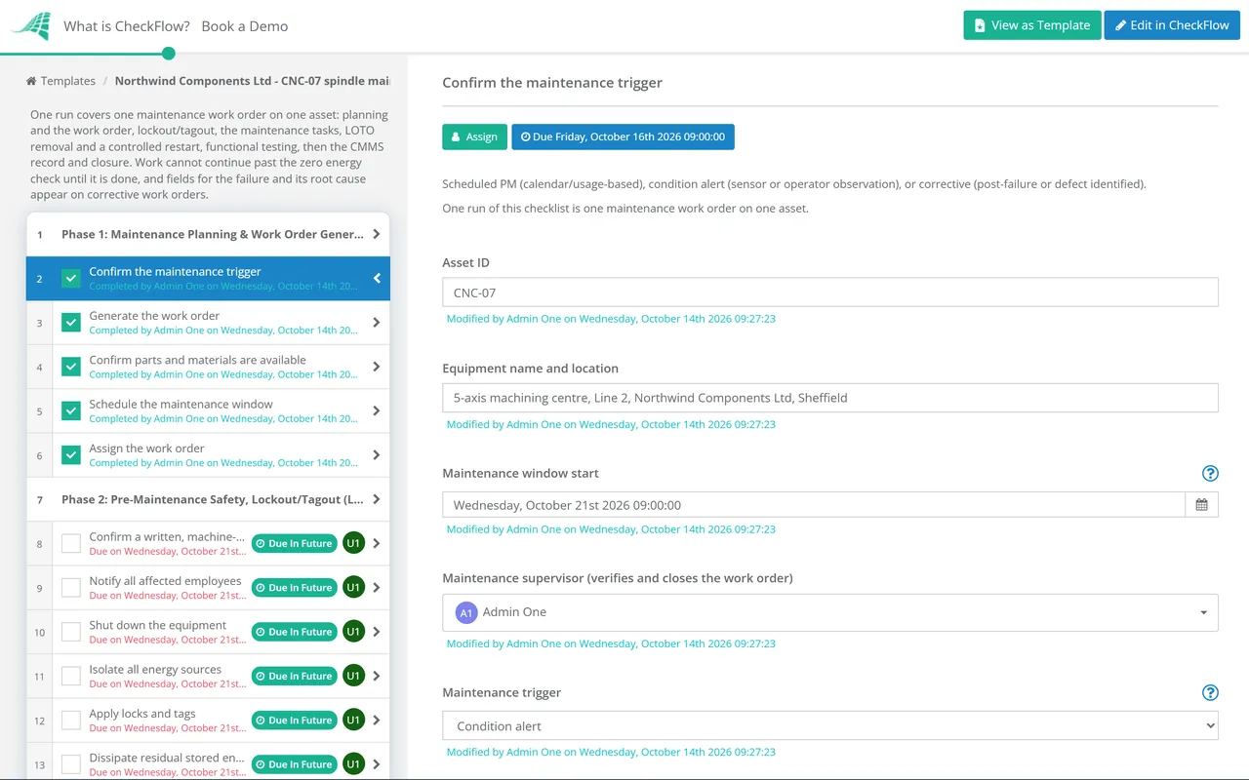The width and height of the screenshot is (1249, 780).
Task: Open Book a Demo nav item
Action: pos(245,26)
